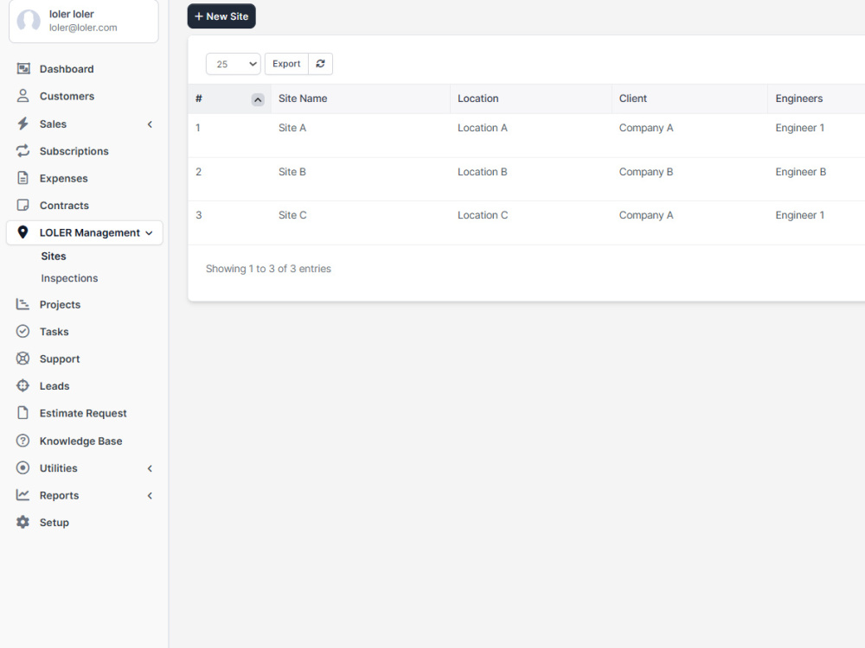Screen dimensions: 865x648
Task: Expand the Sales submenu chevron
Action: click(150, 124)
